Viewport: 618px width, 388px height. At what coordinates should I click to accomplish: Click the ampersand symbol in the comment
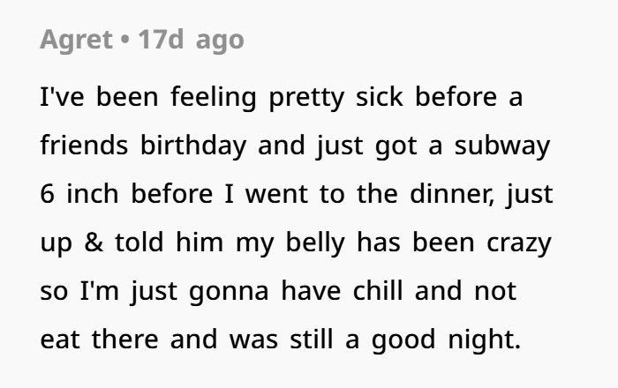[x=94, y=242]
